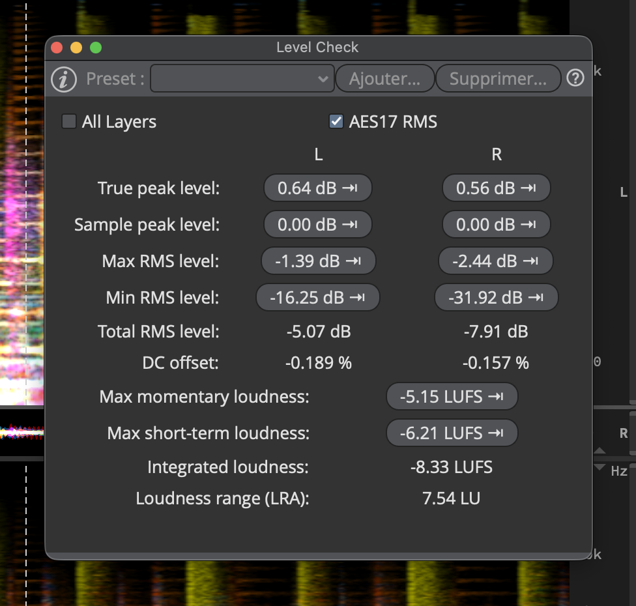Enable the All Layers checkbox
The width and height of the screenshot is (636, 606).
69,121
